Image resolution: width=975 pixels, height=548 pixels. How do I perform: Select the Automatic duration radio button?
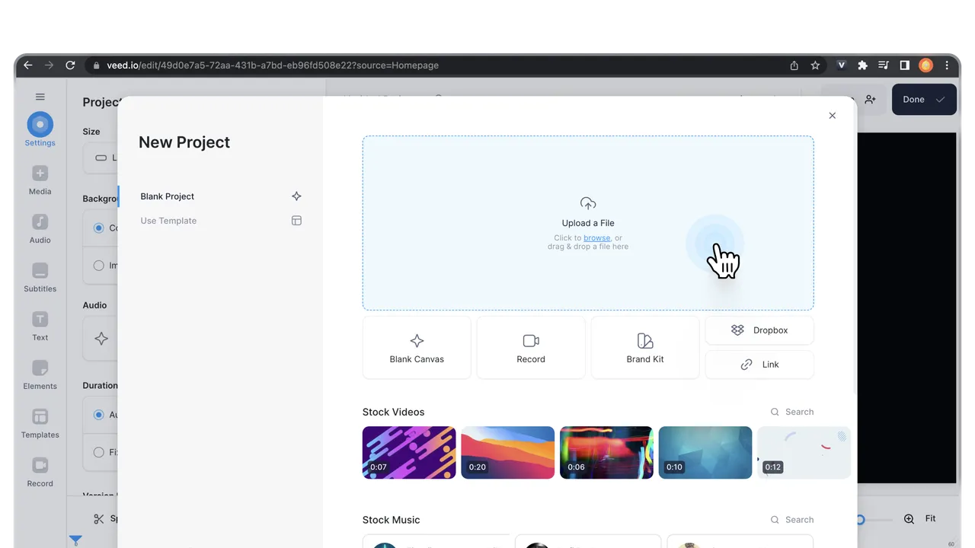pos(98,415)
